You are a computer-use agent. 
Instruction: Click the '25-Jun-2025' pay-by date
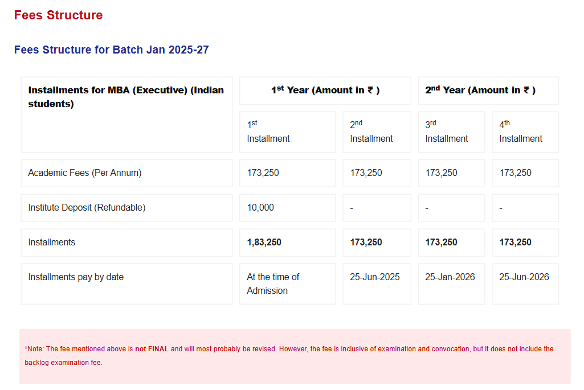click(x=375, y=277)
